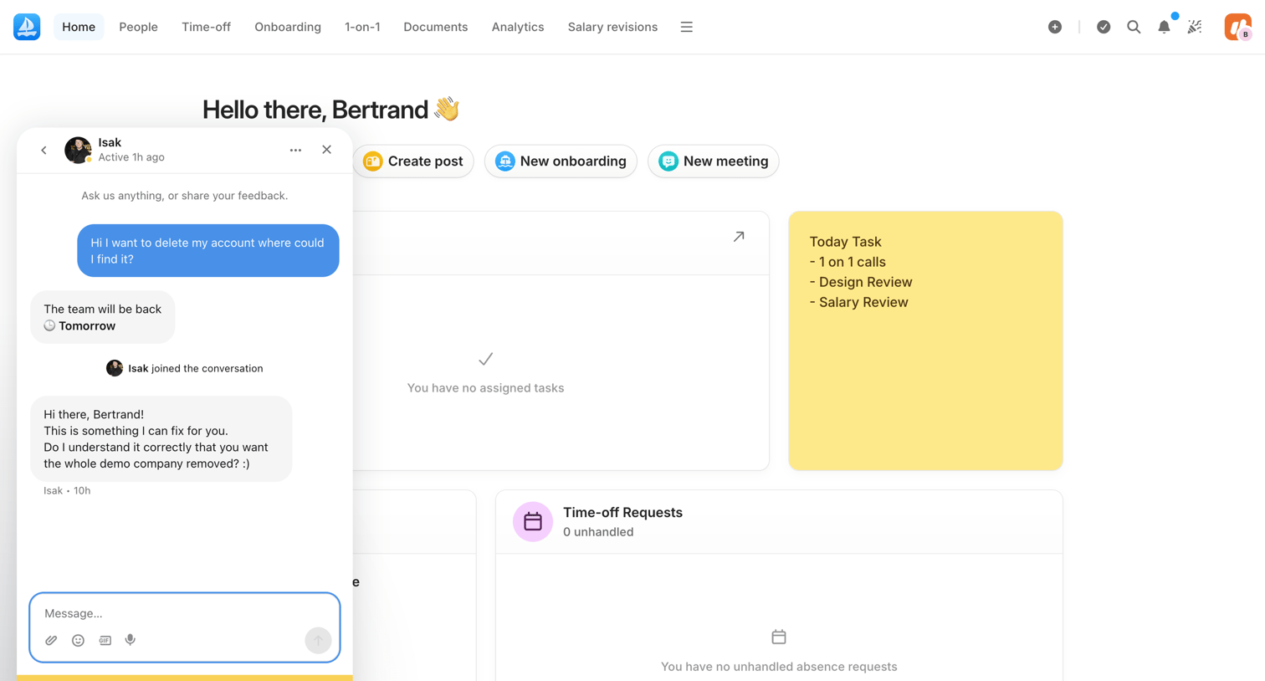Go to the People tab
1265x681 pixels.
pyautogui.click(x=138, y=27)
